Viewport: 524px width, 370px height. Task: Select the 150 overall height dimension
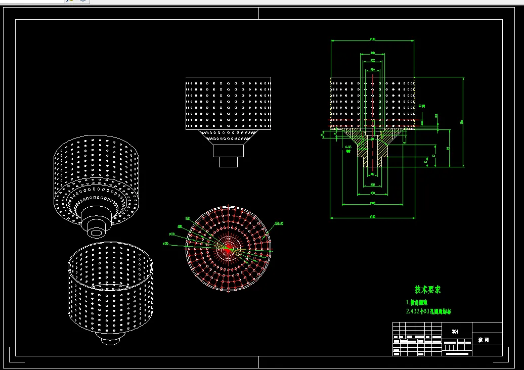[462, 122]
